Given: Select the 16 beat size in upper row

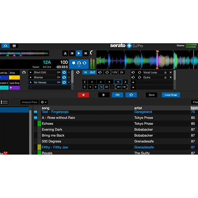Looking at the screenshot, I should click(x=118, y=82).
